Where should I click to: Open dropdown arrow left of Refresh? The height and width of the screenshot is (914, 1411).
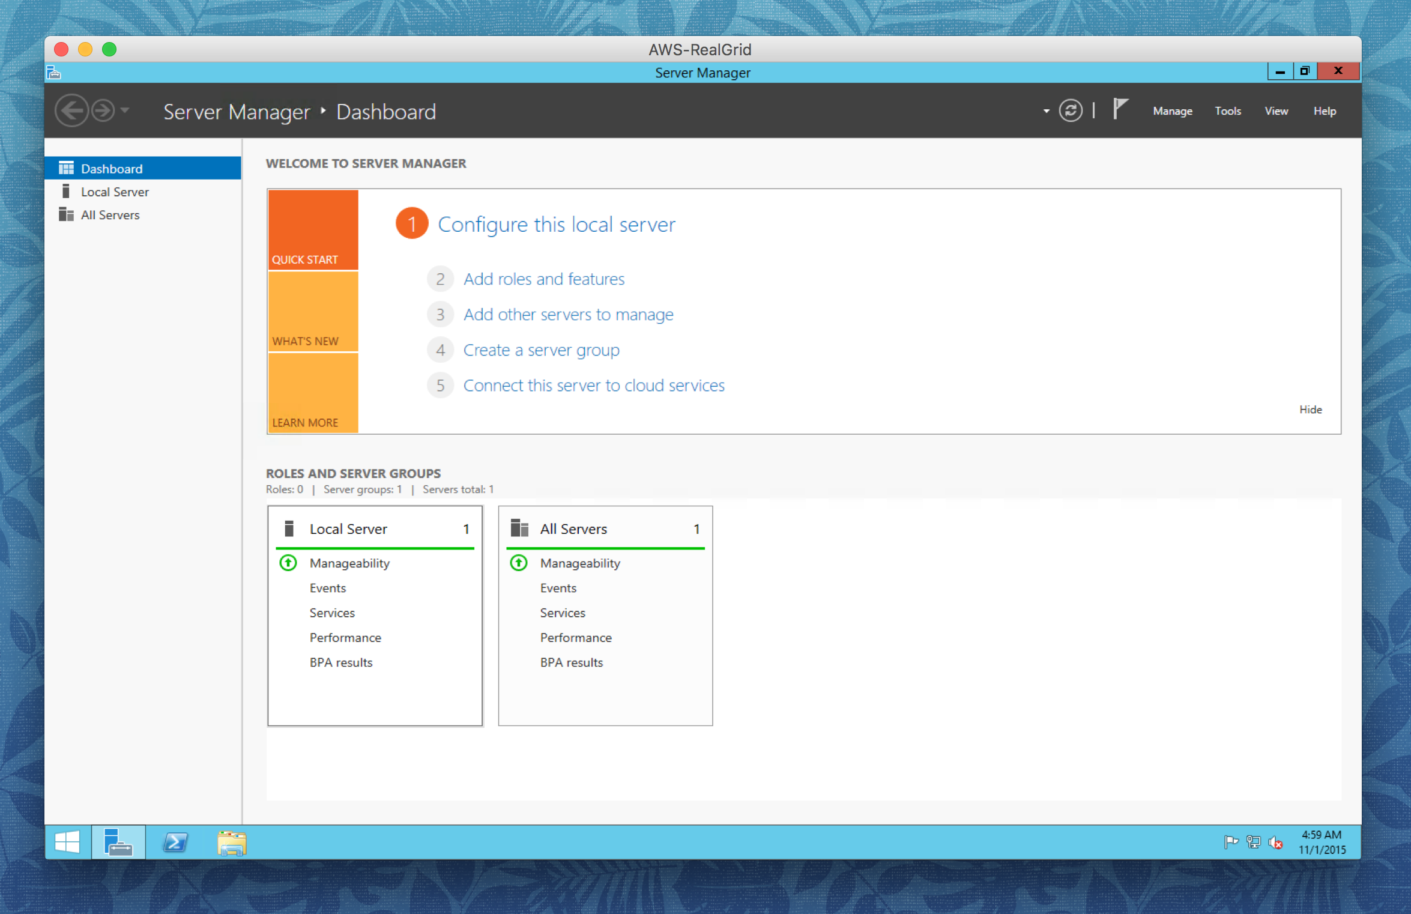pos(1046,111)
